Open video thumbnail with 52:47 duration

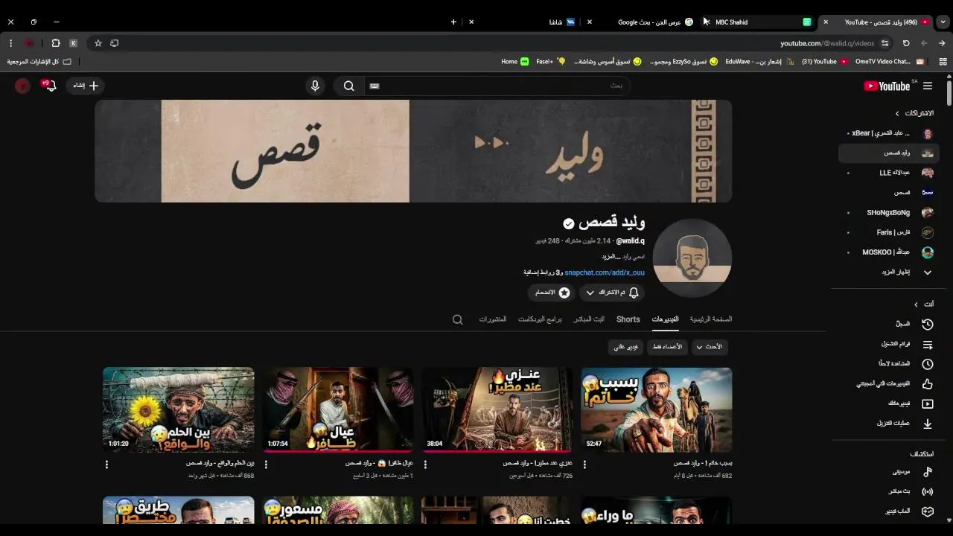(x=656, y=409)
